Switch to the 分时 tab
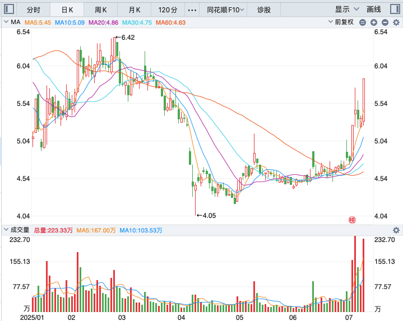 34,10
